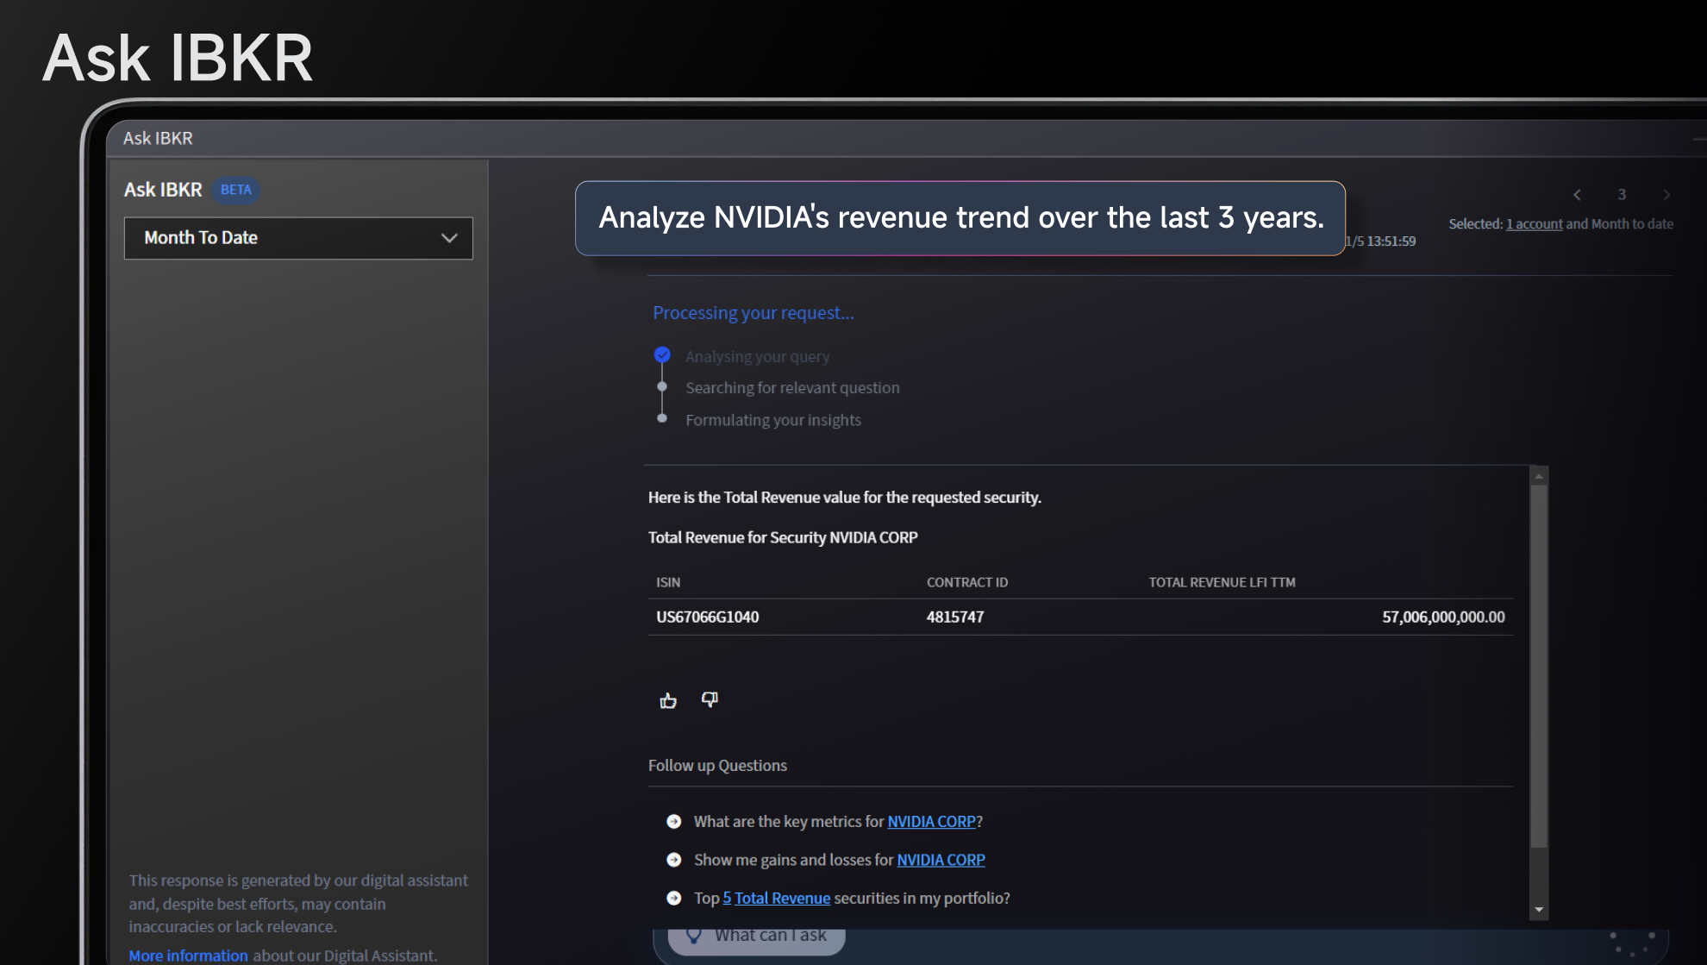Click the Processing your request text
1707x965 pixels.
[x=753, y=313]
